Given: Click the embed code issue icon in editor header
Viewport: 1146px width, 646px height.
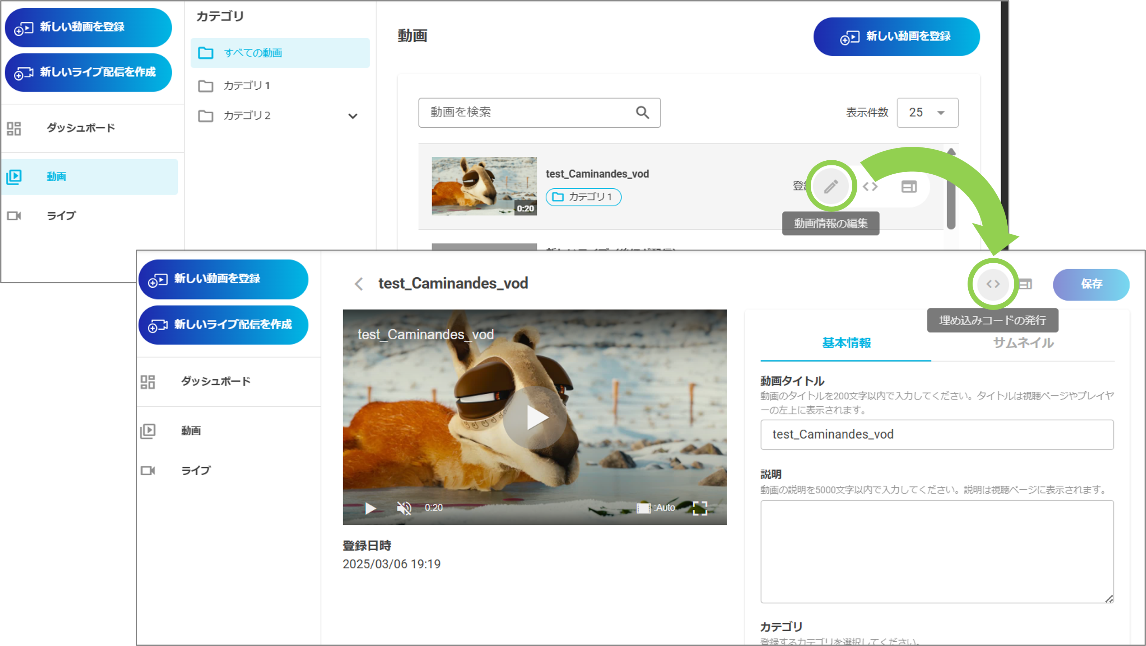Looking at the screenshot, I should click(x=993, y=284).
